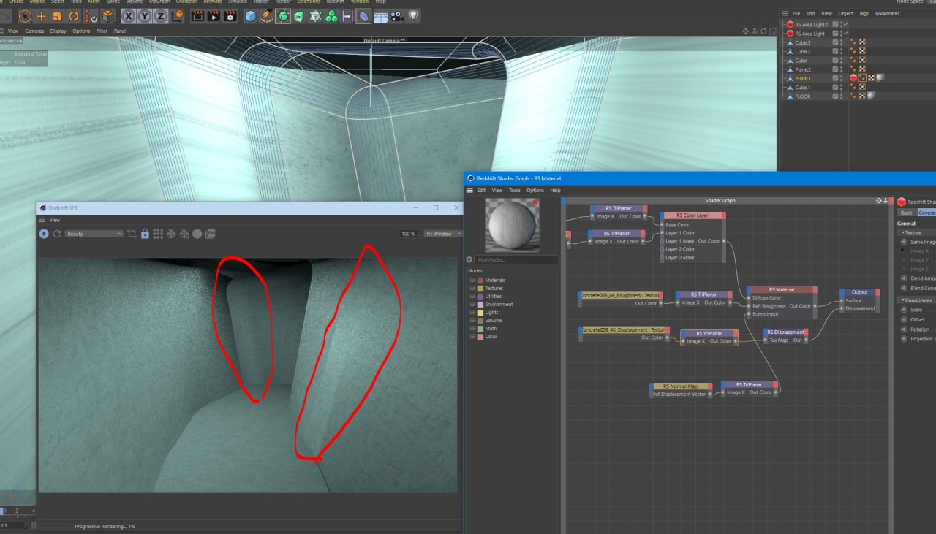Select RS Area Light.1 object
This screenshot has height=534, width=936.
(812, 25)
